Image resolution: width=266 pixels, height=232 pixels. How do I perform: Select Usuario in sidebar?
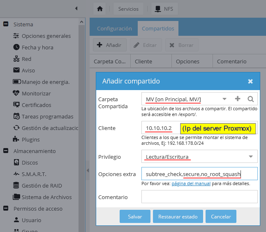[x=31, y=220]
